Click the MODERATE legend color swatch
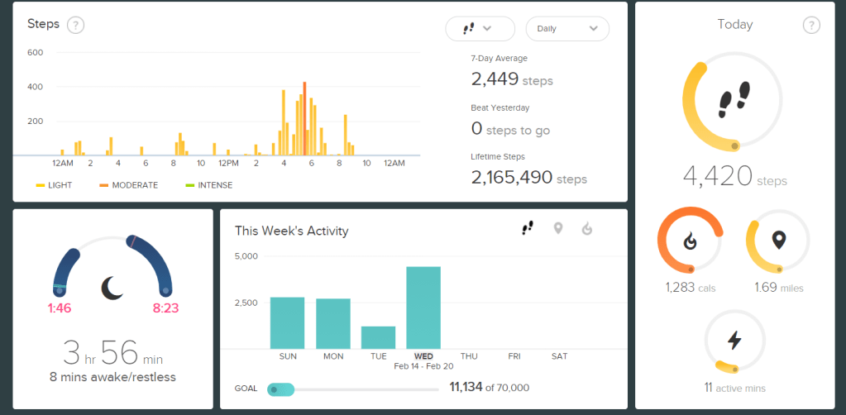This screenshot has width=846, height=415. (103, 185)
